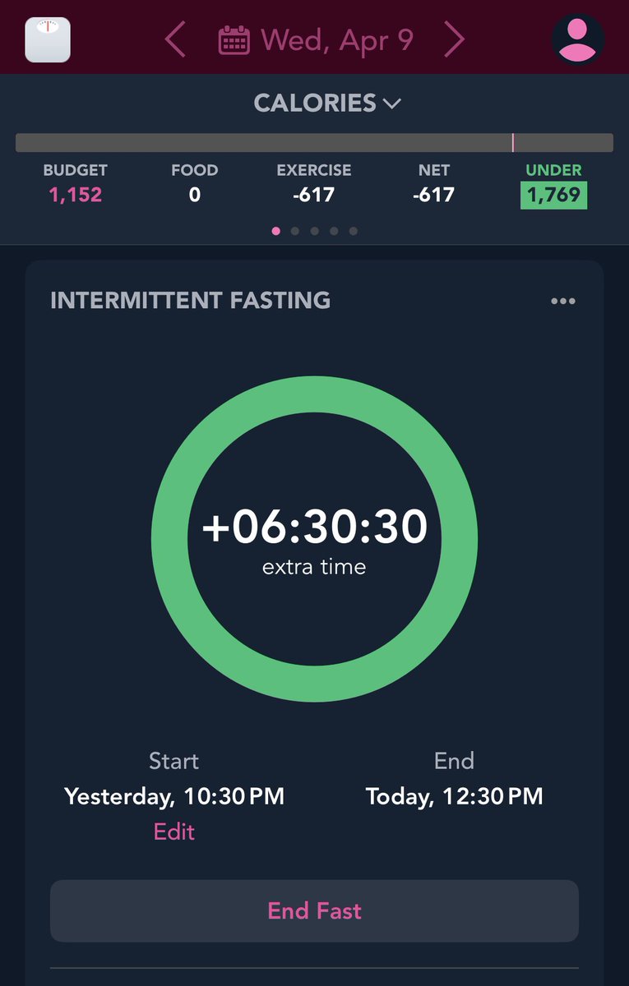Click the calorie budget progress bar
Screen dimensions: 629x986
point(314,143)
